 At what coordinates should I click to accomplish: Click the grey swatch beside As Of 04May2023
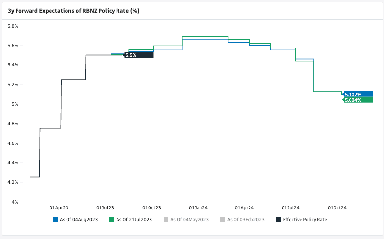coord(167,220)
